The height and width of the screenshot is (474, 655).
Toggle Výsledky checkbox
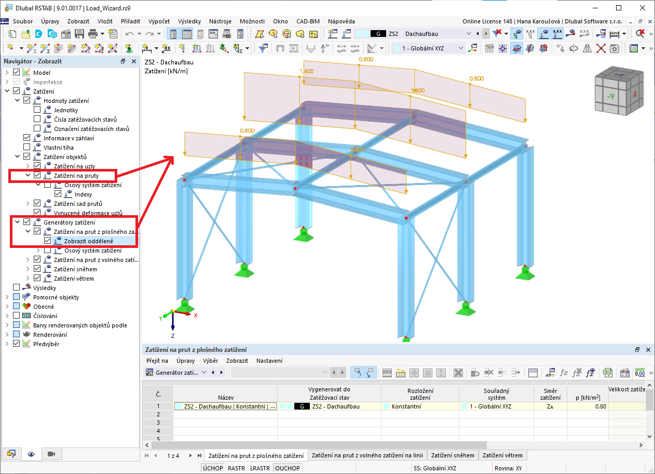coord(16,288)
